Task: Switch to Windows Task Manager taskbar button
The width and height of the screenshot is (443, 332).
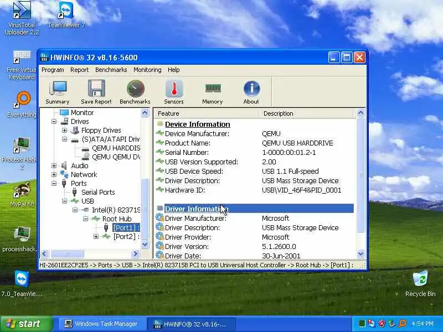Action: tap(102, 324)
